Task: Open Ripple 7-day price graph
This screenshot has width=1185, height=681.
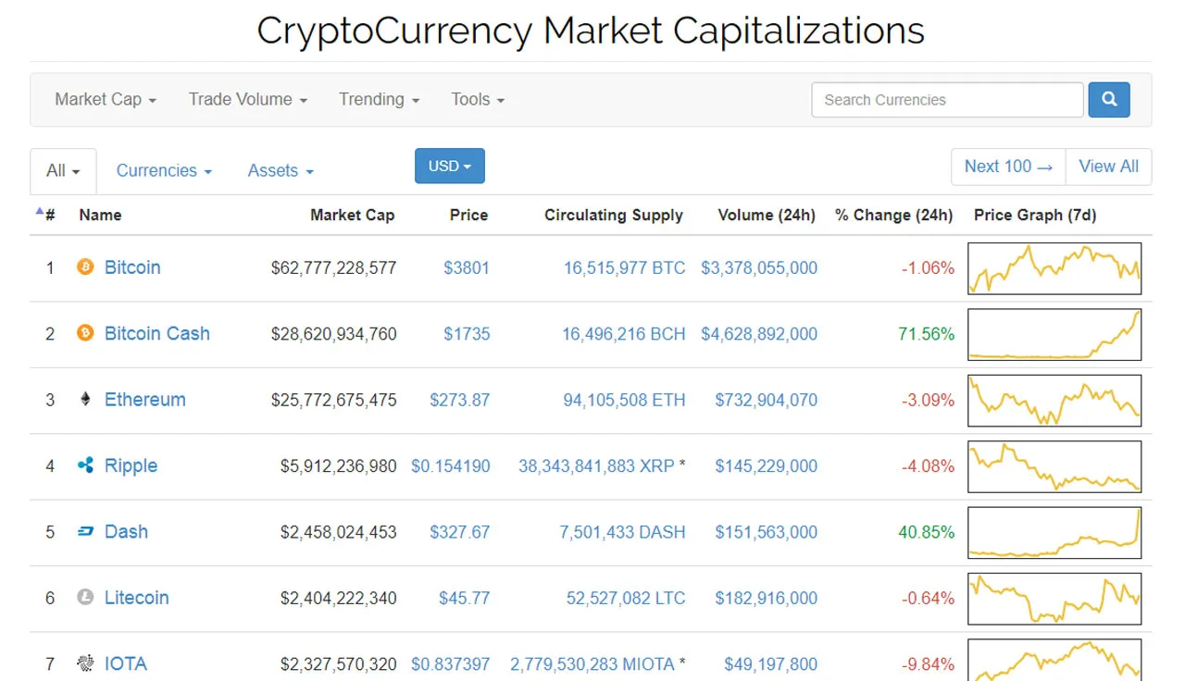Action: (x=1054, y=466)
